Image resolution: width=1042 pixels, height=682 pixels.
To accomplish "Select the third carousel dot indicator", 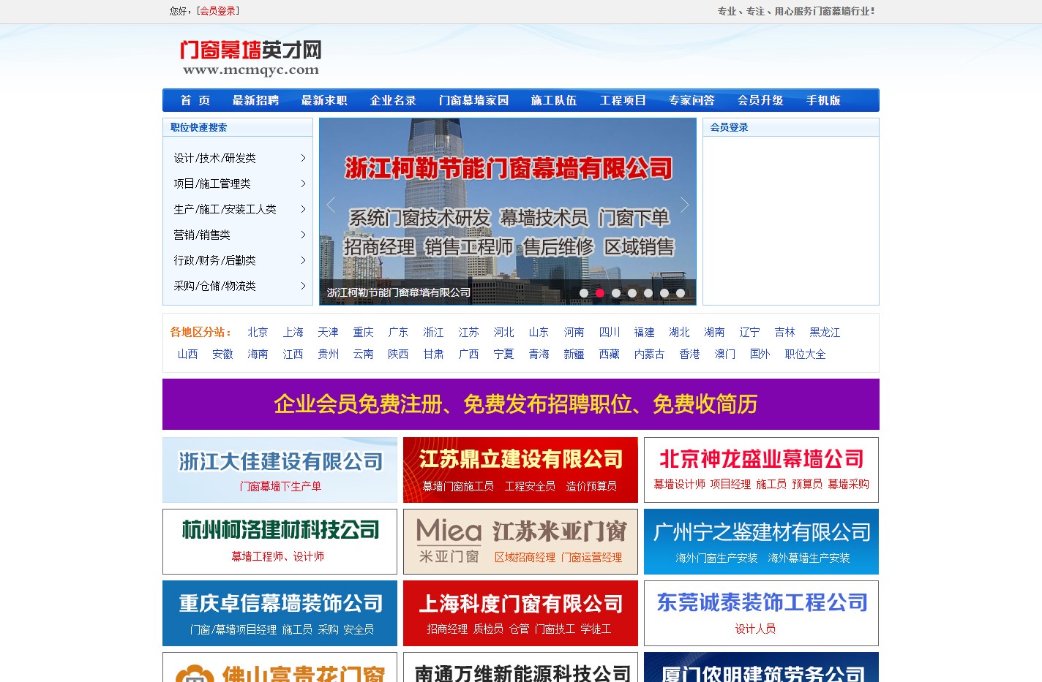I will coord(616,293).
